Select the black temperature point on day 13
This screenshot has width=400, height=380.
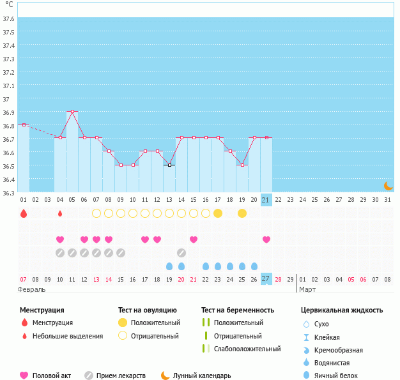click(169, 165)
